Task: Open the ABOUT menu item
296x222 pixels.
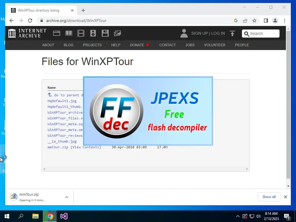Action: coord(48,45)
